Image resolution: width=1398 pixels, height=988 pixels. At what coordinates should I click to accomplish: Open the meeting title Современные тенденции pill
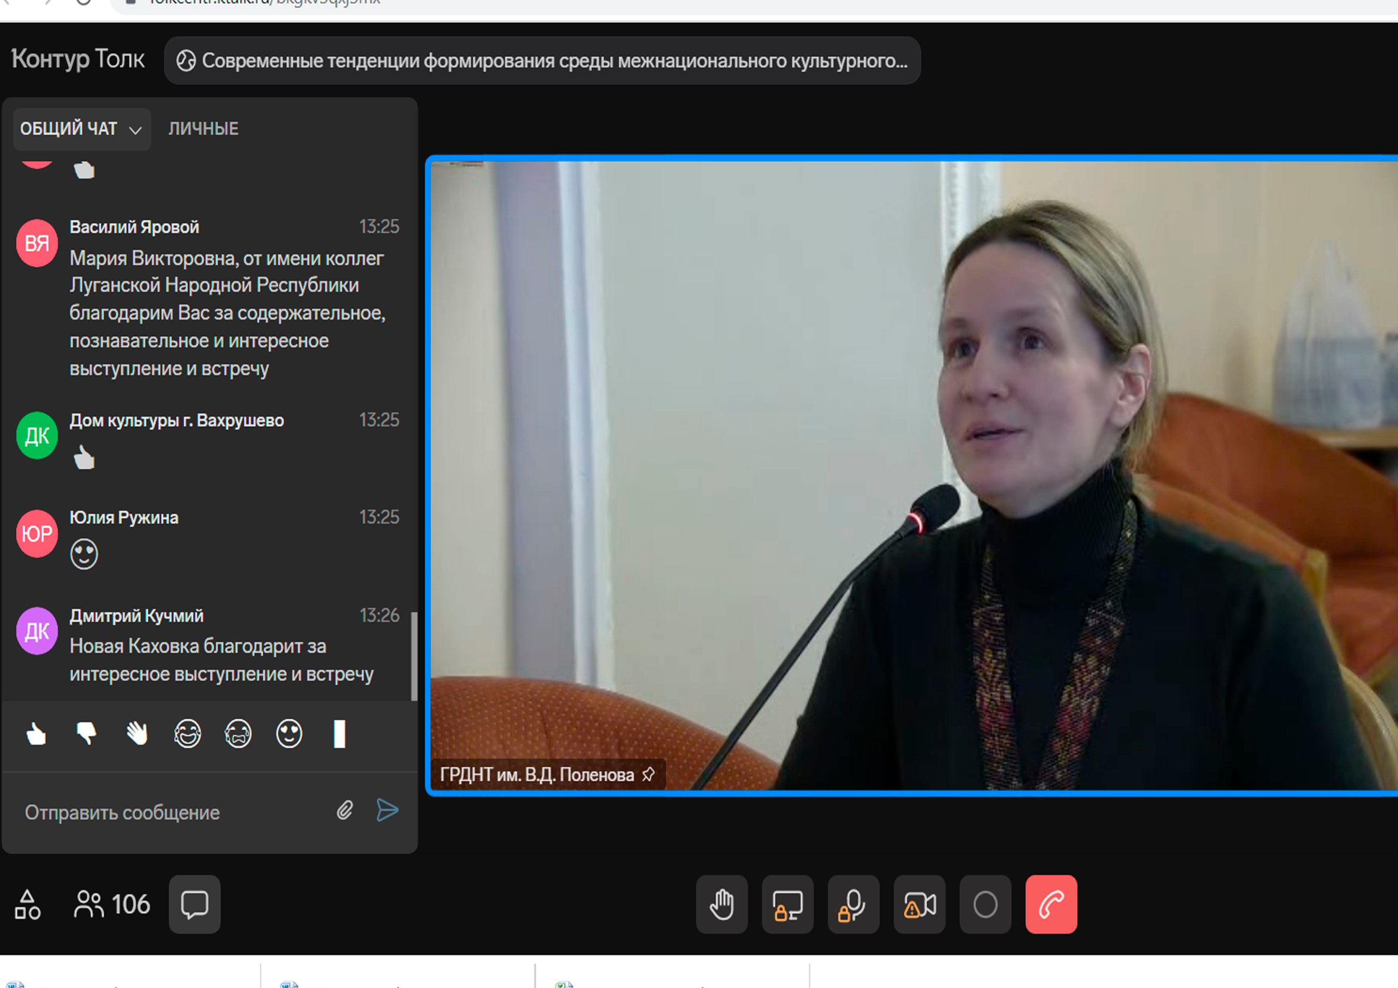point(542,61)
